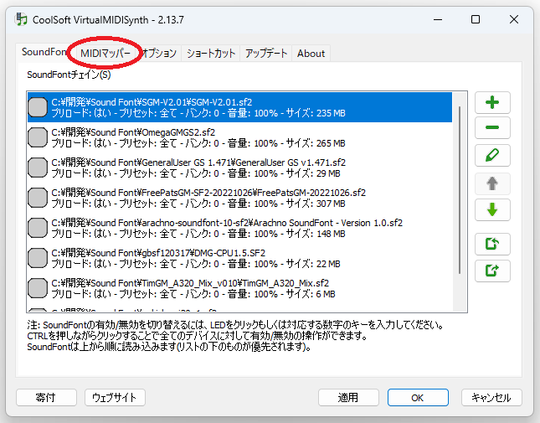Click the lower green document-arrow icon button
540x423 pixels.
click(x=492, y=271)
